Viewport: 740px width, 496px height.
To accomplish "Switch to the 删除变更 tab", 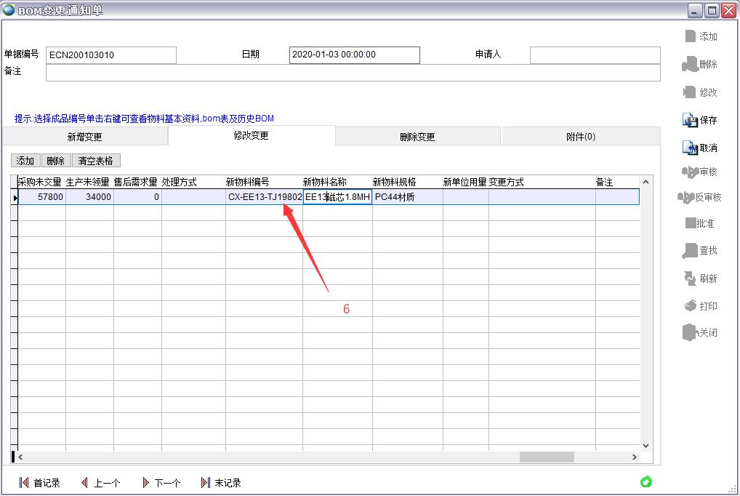I will pos(417,137).
